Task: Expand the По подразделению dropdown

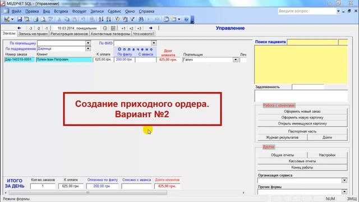Action: click(88, 49)
